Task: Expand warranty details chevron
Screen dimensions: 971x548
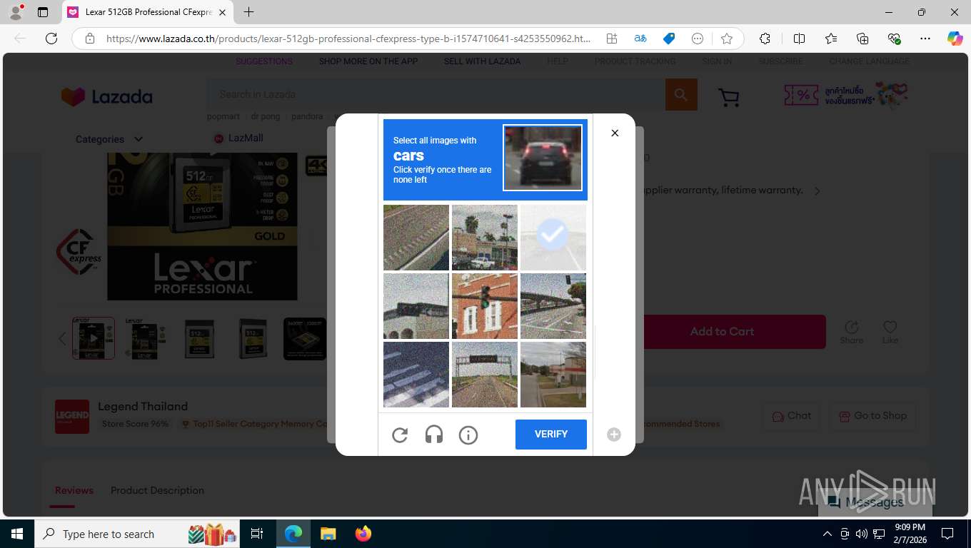Action: click(x=817, y=191)
